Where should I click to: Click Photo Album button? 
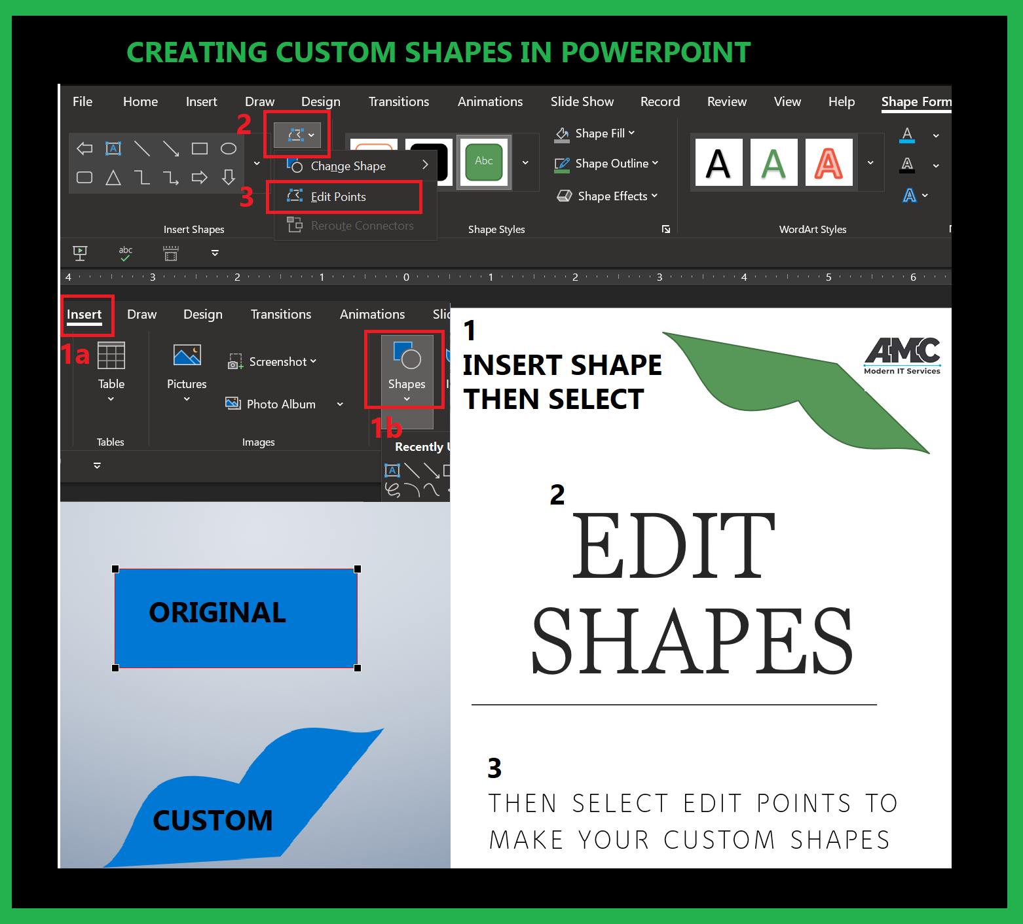pos(271,404)
